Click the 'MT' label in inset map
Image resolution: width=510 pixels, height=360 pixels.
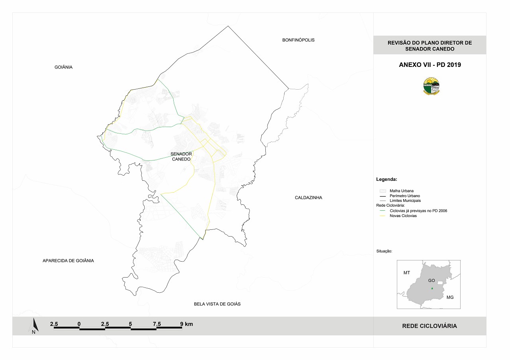pos(407,273)
